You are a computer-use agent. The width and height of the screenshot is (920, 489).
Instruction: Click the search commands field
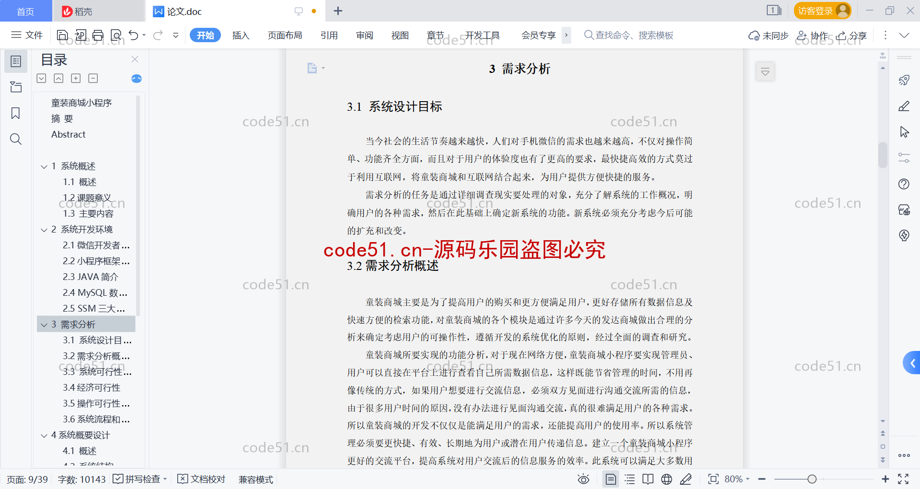(629, 35)
